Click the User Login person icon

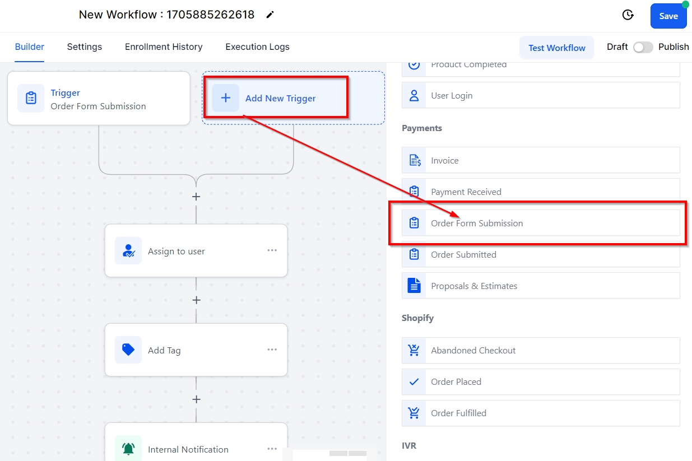(414, 95)
